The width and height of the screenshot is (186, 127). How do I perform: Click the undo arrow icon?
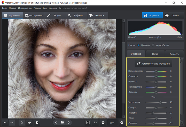[x=5, y=123]
